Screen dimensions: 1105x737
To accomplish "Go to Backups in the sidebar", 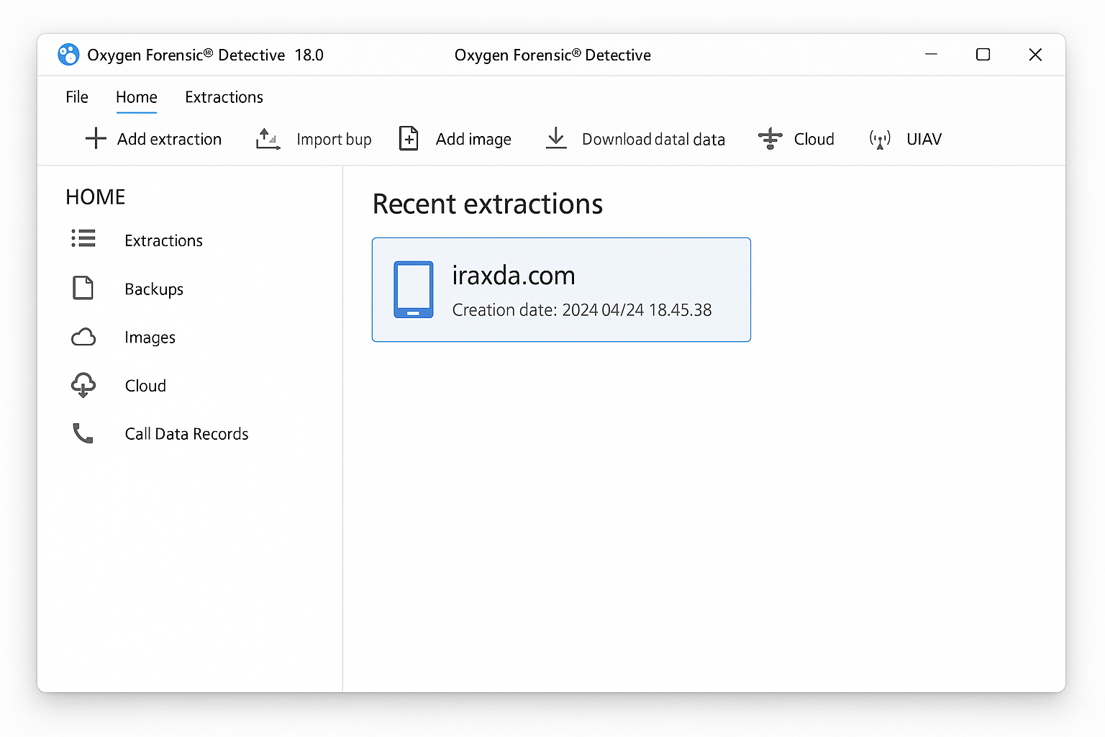I will [154, 289].
